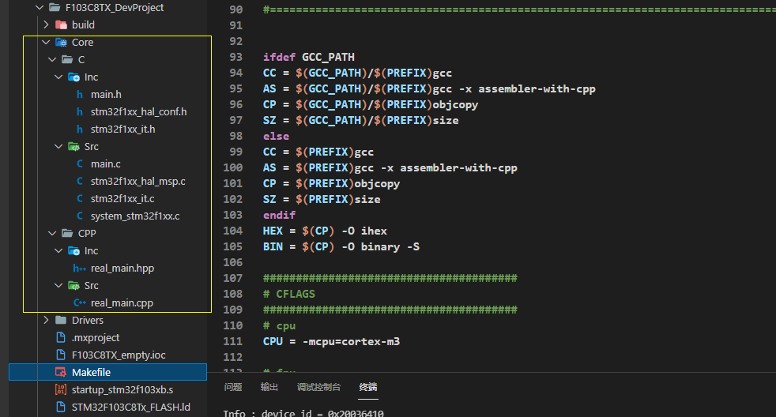Click the 'endif' keyword on line 103
This screenshot has height=417, width=776.
(x=279, y=215)
